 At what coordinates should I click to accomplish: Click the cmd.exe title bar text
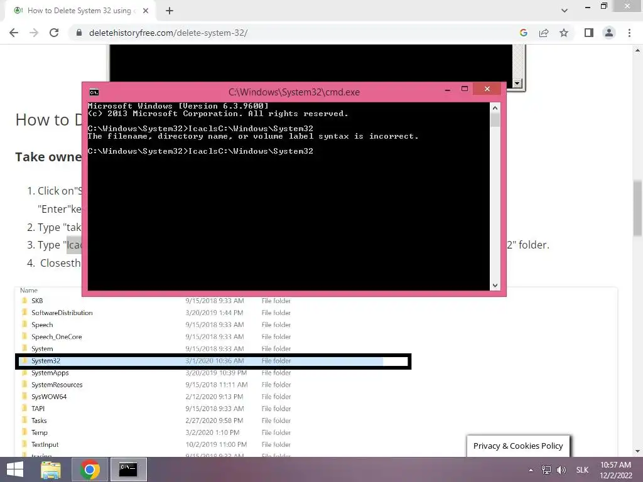[x=294, y=92]
